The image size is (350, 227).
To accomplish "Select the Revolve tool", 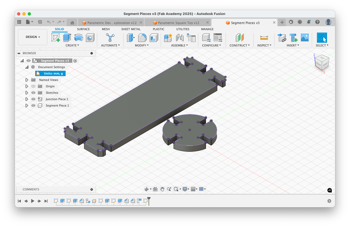I will 78,38.
